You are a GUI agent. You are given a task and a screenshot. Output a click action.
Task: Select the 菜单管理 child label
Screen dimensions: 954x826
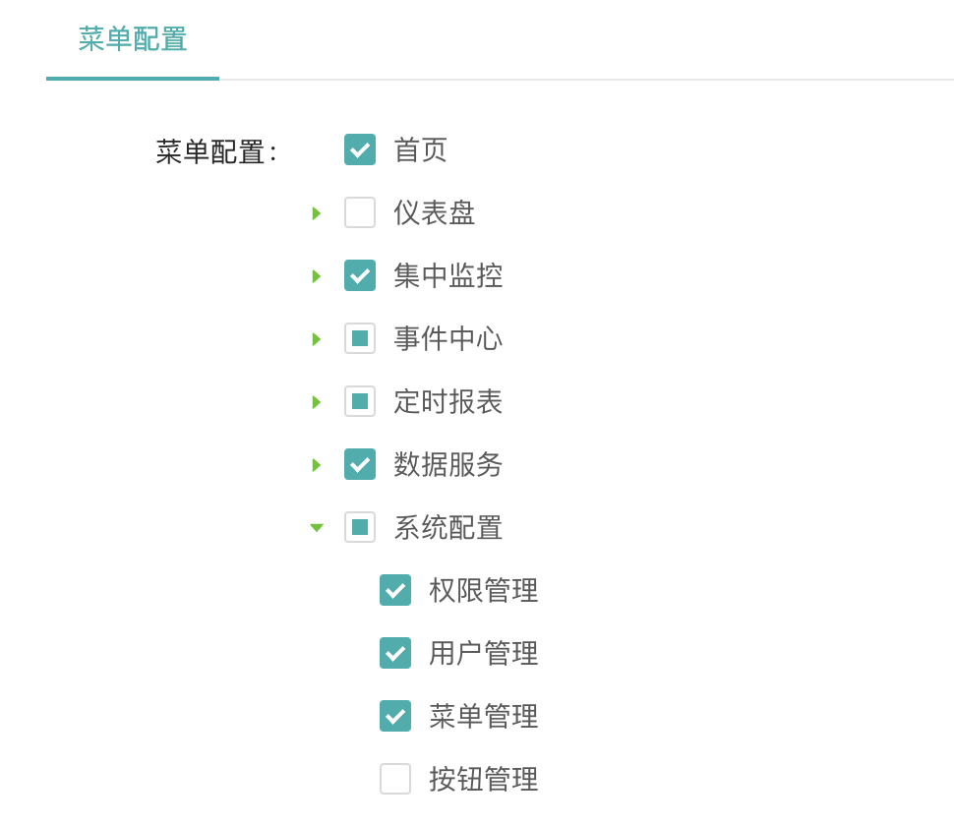pyautogui.click(x=484, y=716)
